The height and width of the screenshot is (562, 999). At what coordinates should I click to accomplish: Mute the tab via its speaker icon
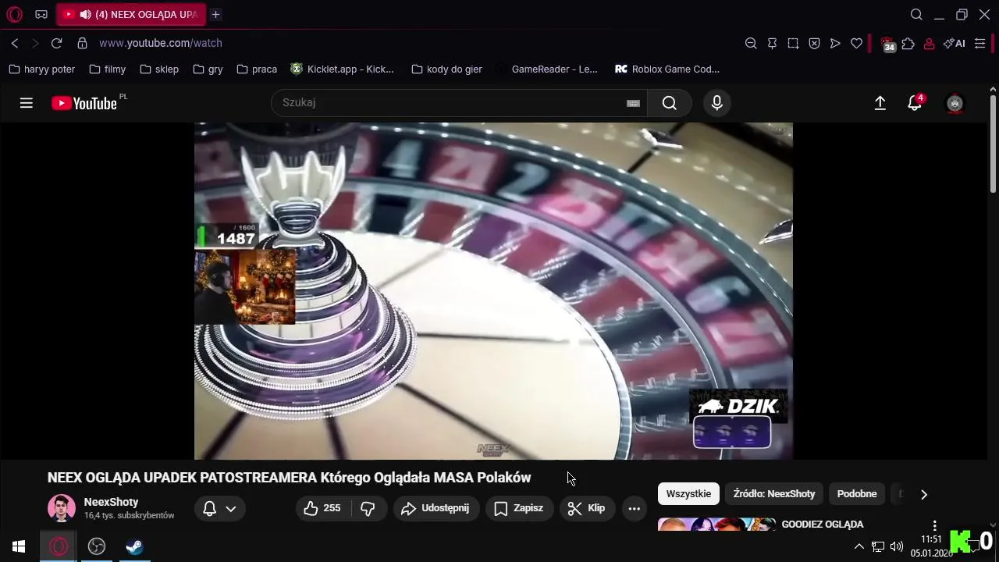tap(84, 14)
